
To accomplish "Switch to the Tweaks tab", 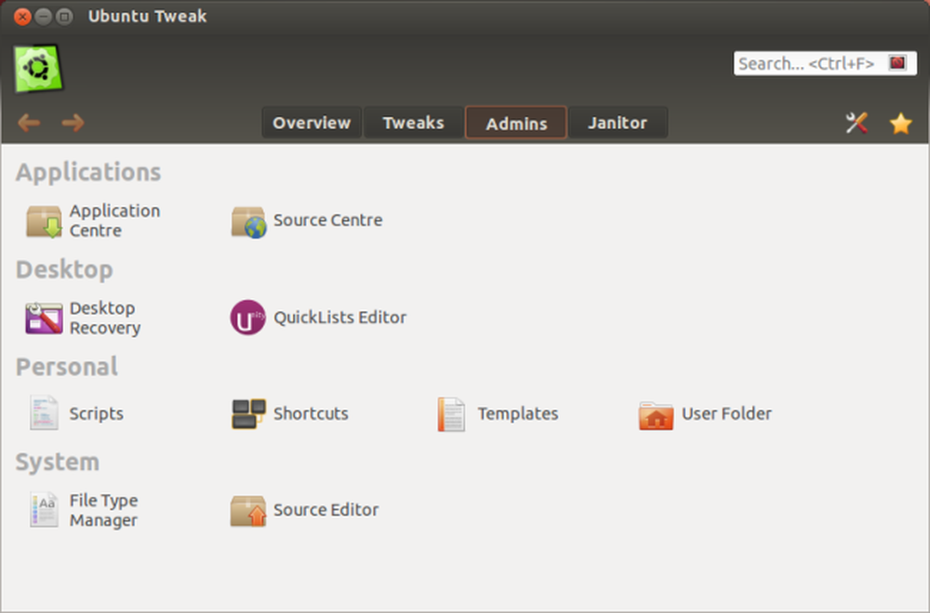I will (414, 123).
